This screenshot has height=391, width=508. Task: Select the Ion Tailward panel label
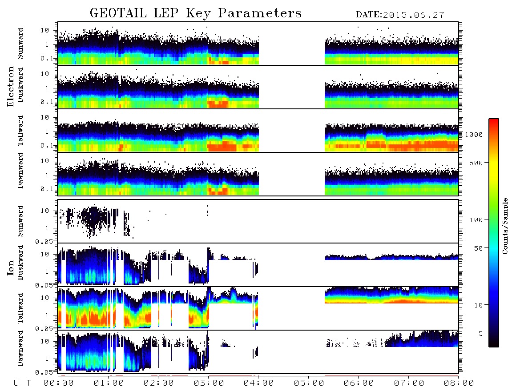pos(20,308)
